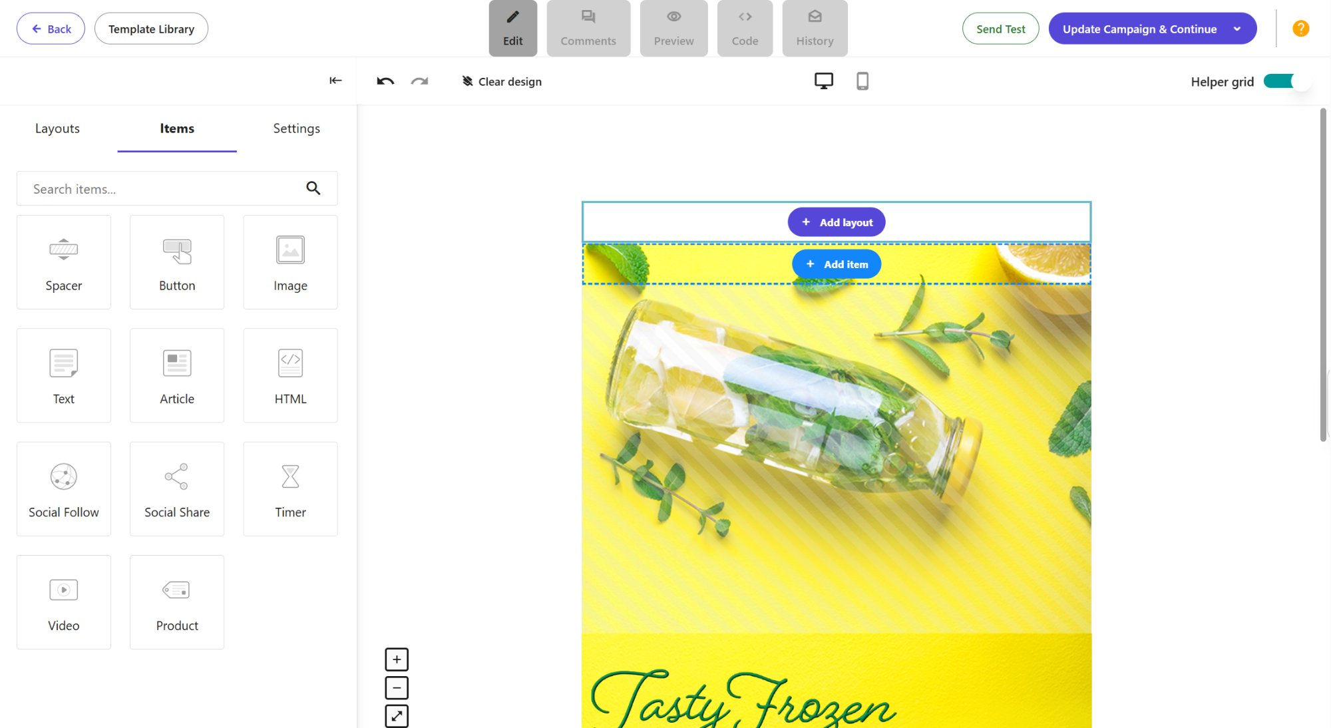
Task: Choose the Timer item tile
Action: pyautogui.click(x=290, y=489)
